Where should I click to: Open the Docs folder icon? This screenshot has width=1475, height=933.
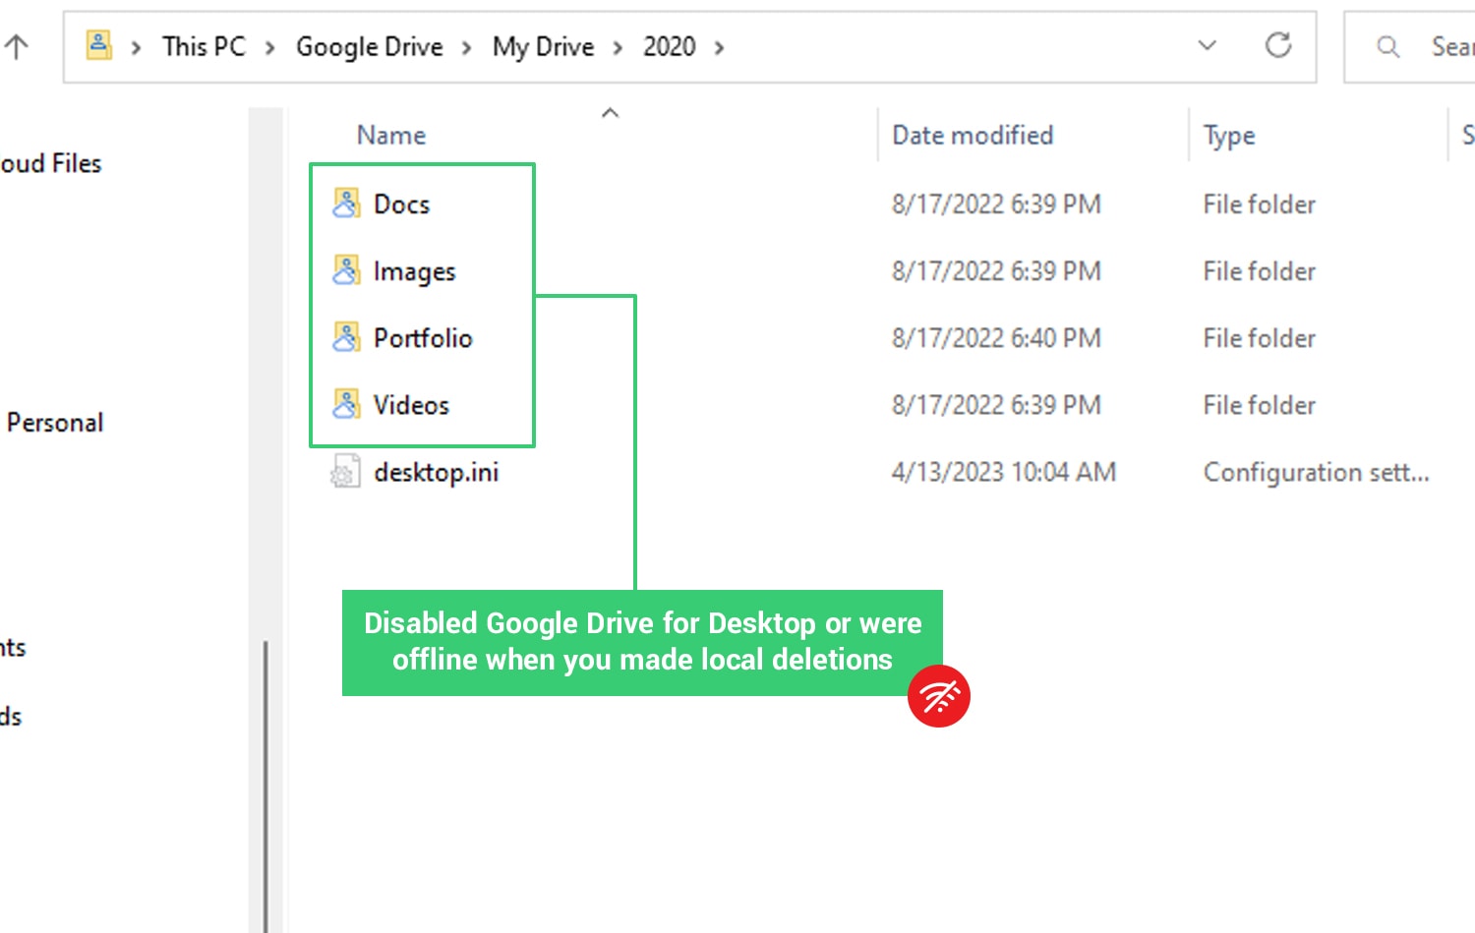[x=346, y=204]
